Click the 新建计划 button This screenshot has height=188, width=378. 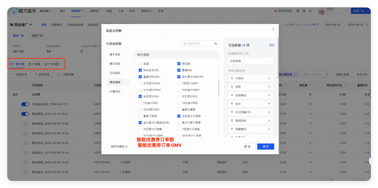point(20,75)
